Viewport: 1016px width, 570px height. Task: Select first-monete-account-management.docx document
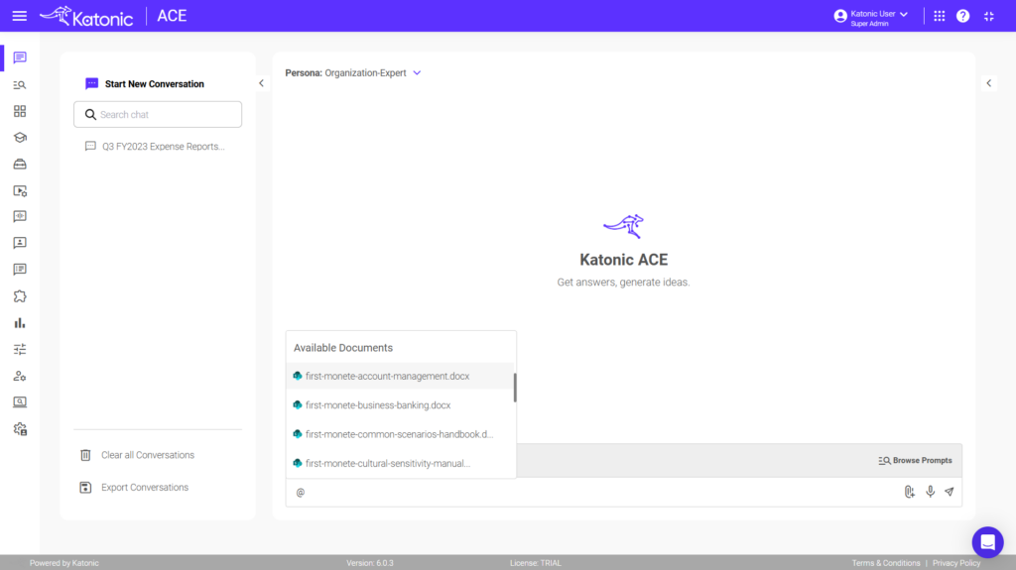click(x=400, y=377)
